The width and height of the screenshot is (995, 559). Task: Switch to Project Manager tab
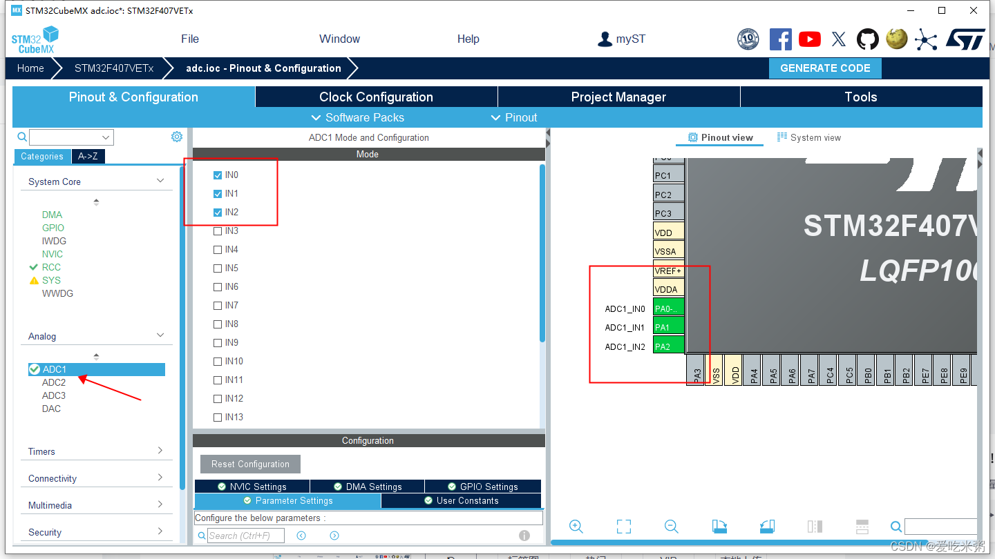click(x=619, y=97)
